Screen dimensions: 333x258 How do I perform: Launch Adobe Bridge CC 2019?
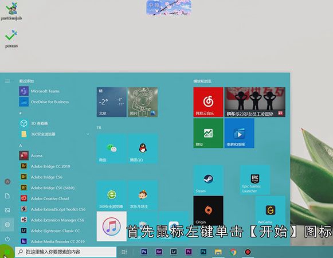[45, 166]
